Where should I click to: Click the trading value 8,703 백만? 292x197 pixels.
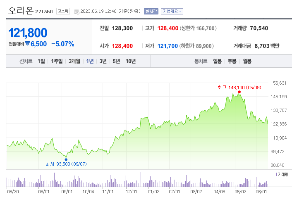click(x=267, y=46)
